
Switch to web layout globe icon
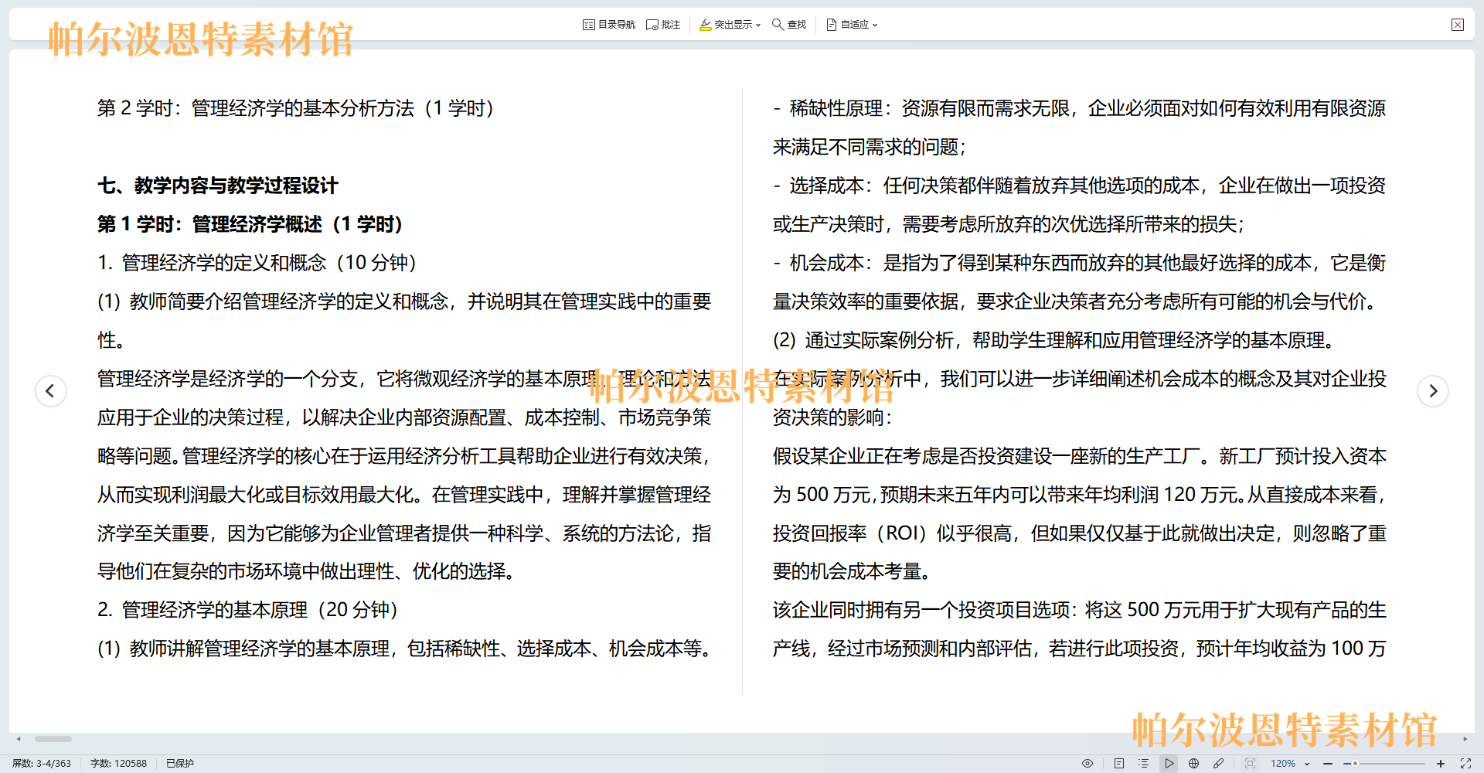1193,763
